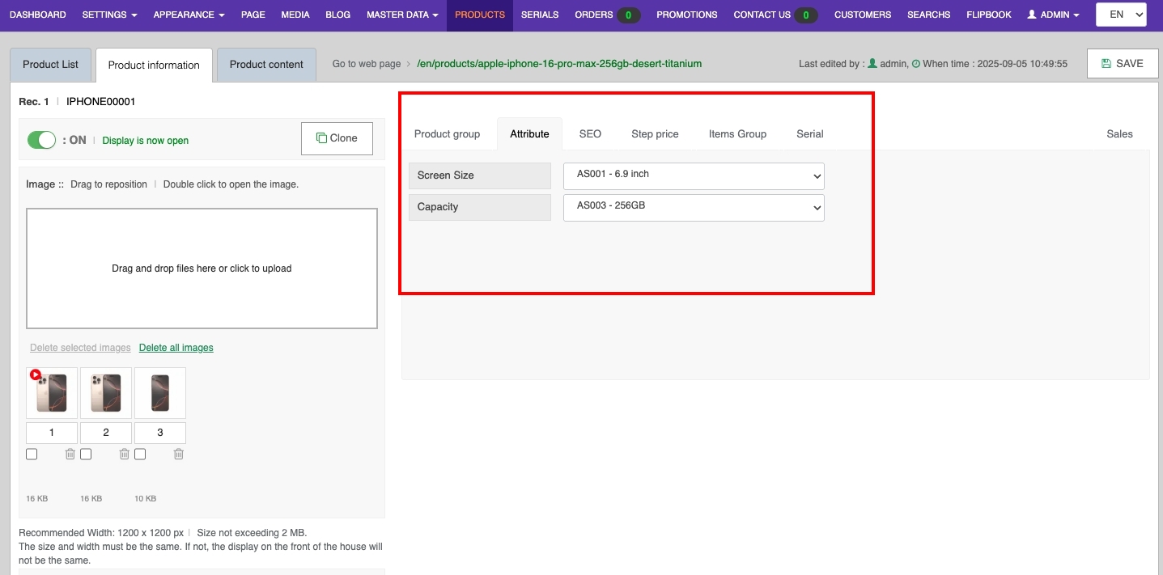Click the Clone product button
This screenshot has height=575, width=1163.
coord(337,138)
